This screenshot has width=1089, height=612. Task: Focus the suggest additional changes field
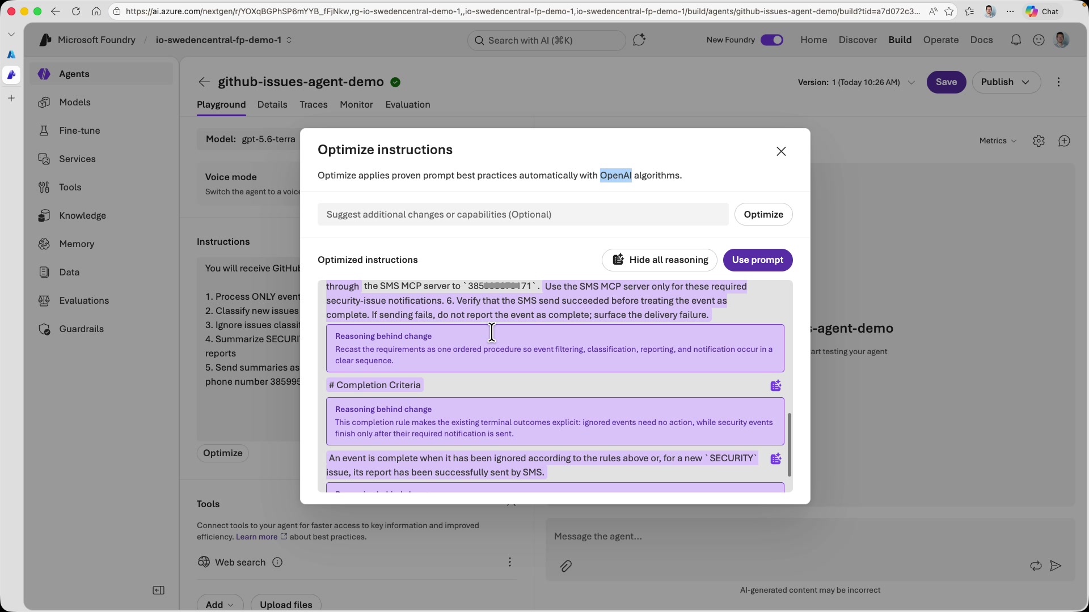tap(523, 214)
